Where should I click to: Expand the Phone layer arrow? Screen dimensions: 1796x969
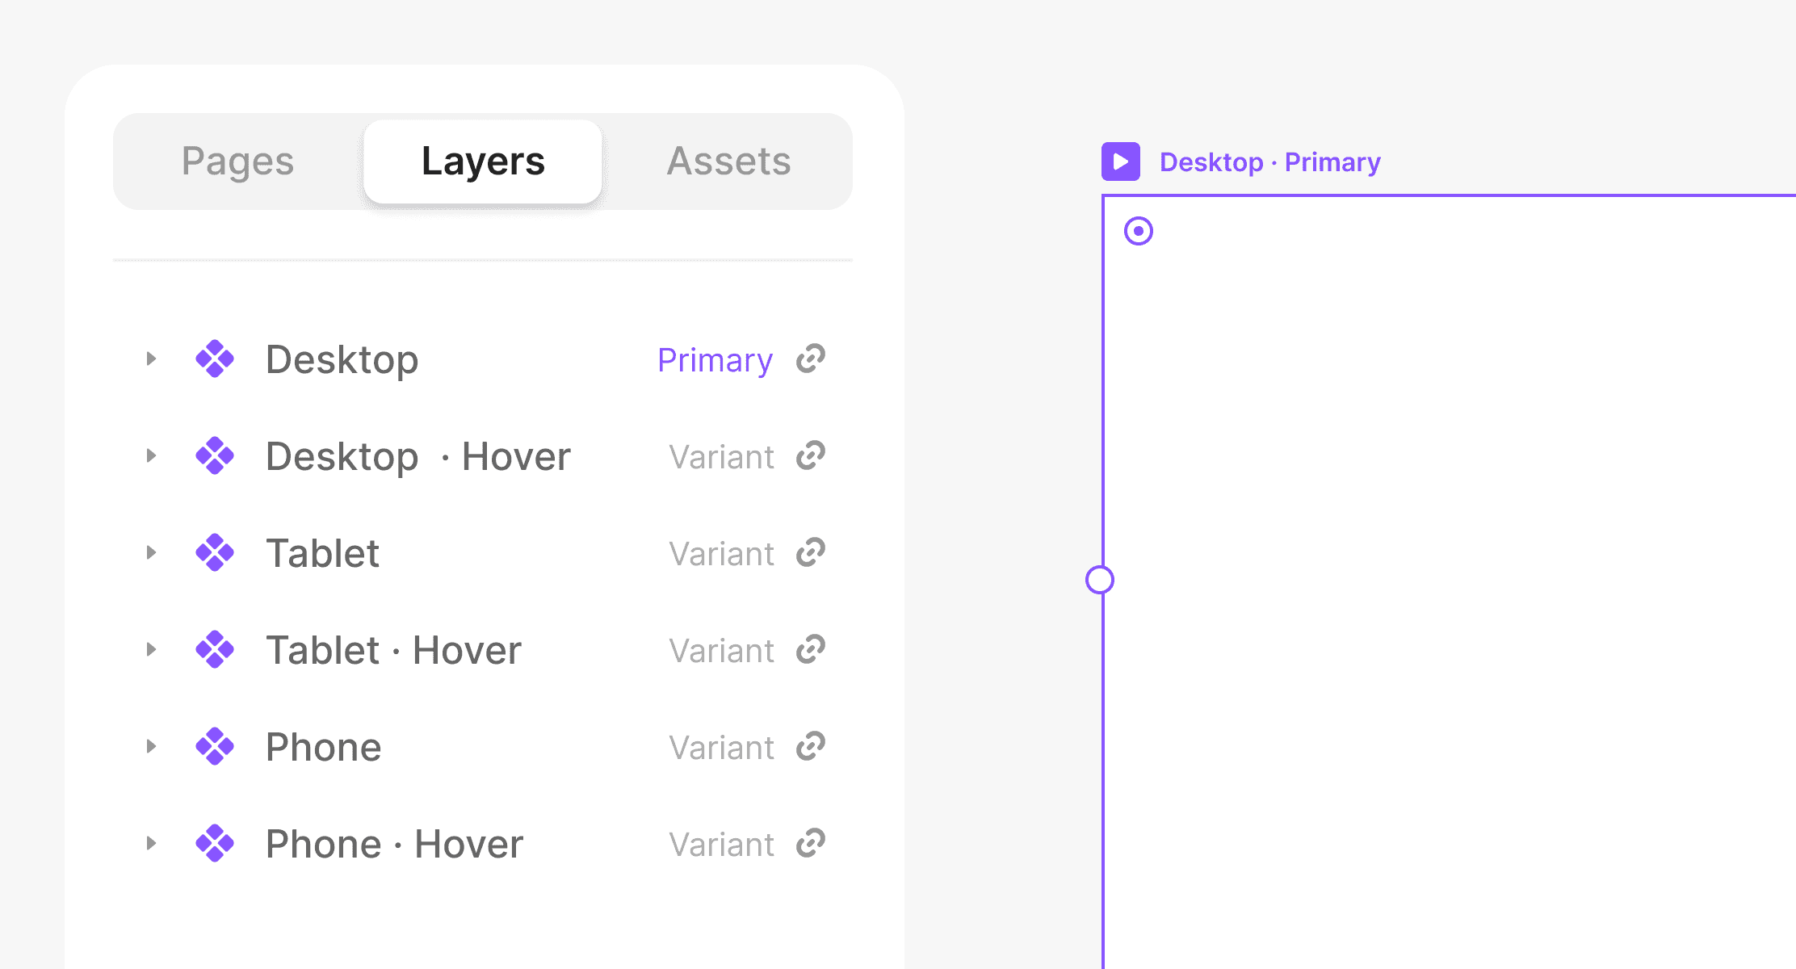click(151, 746)
